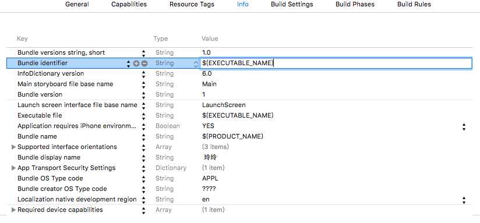Open key stepper for Bundle OS Type code
Image resolution: width=480 pixels, height=223 pixels.
pyautogui.click(x=143, y=178)
